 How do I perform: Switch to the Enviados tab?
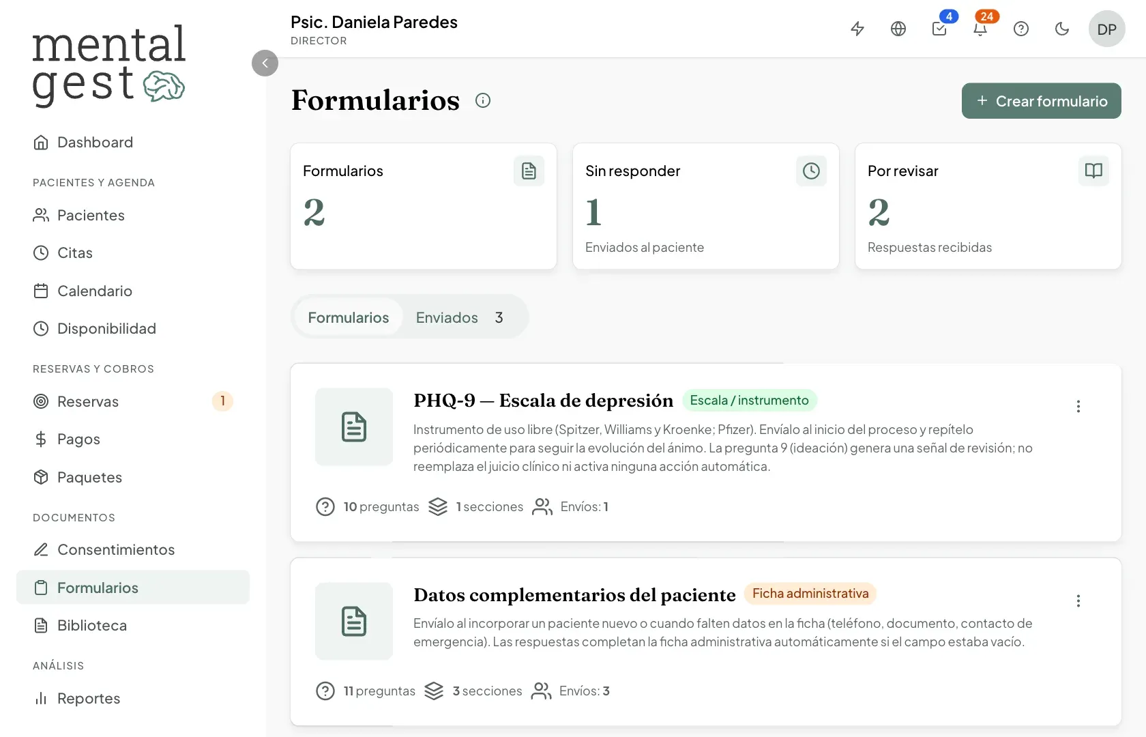click(459, 317)
